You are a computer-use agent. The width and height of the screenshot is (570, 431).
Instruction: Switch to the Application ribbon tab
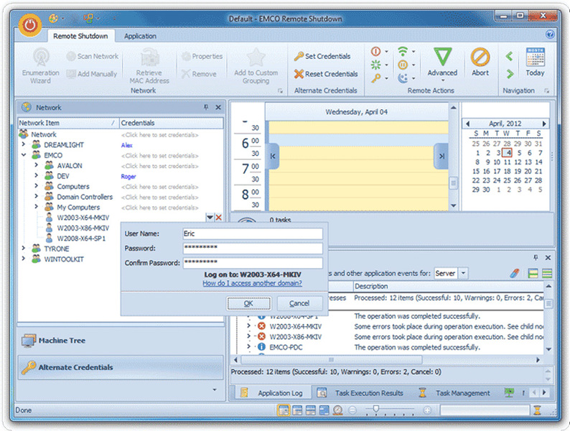coord(140,36)
